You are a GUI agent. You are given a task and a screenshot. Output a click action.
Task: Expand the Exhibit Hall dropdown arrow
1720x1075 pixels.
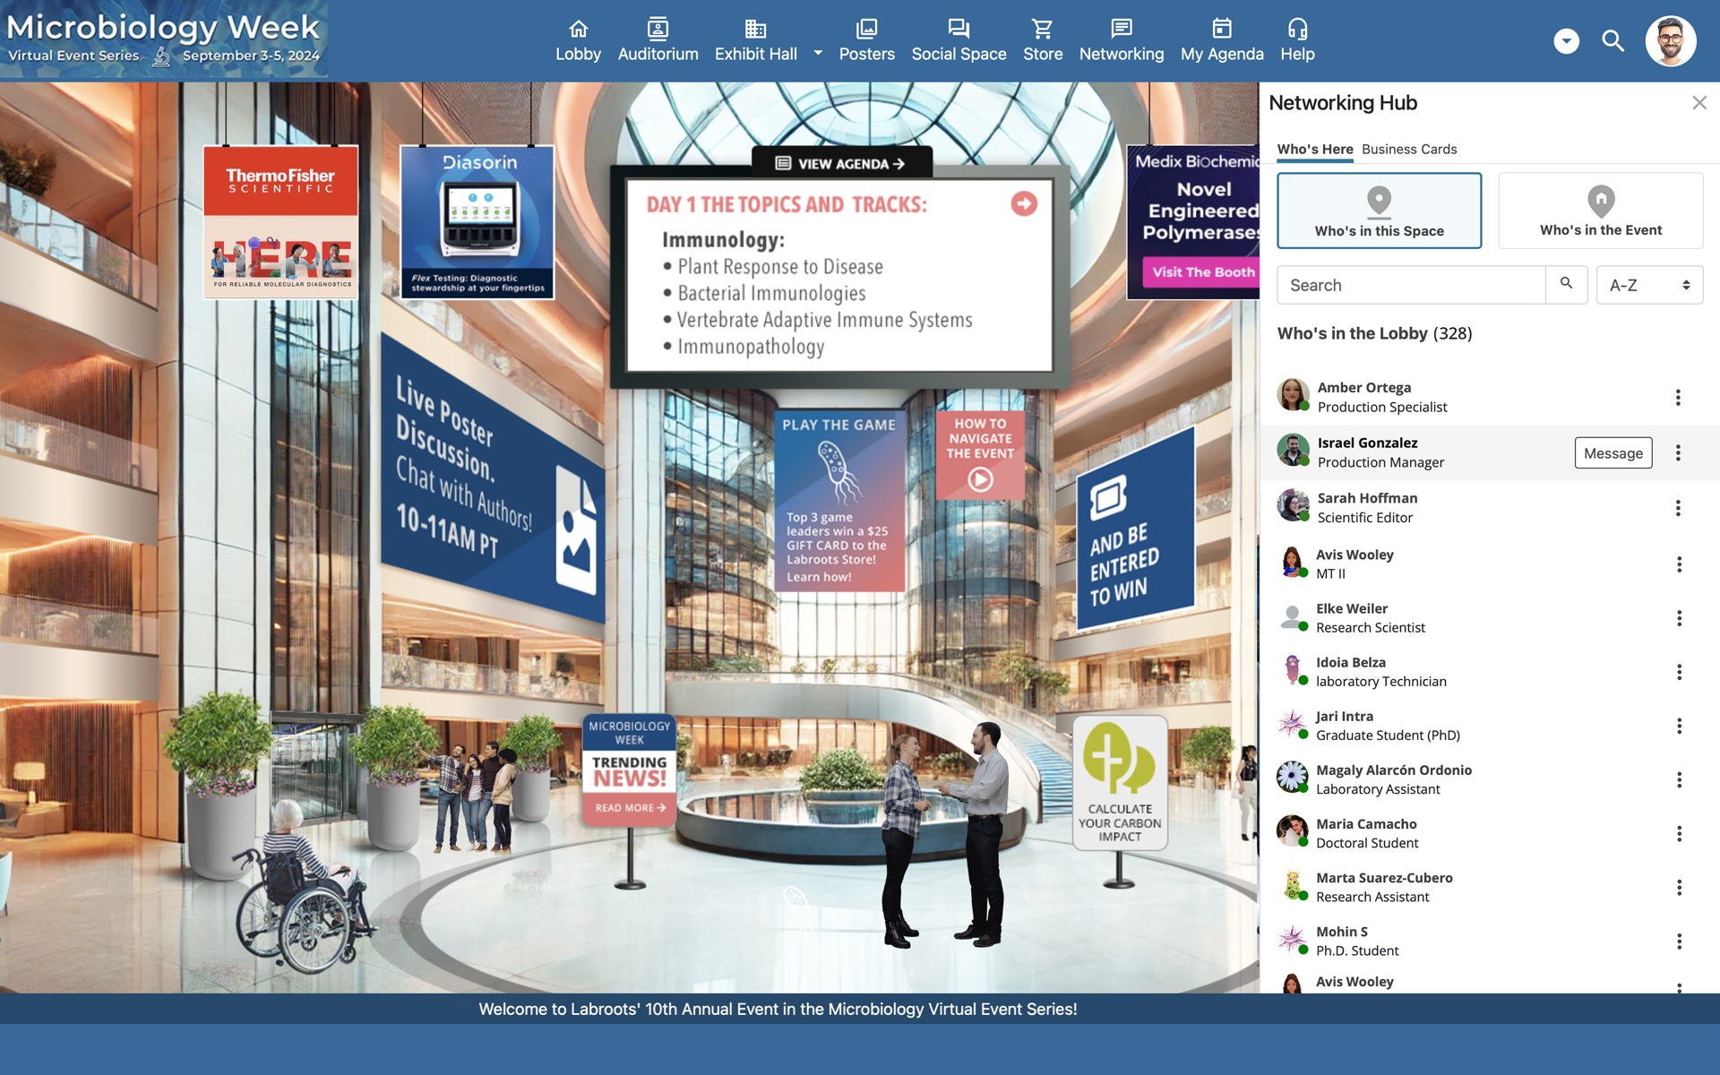pos(818,53)
